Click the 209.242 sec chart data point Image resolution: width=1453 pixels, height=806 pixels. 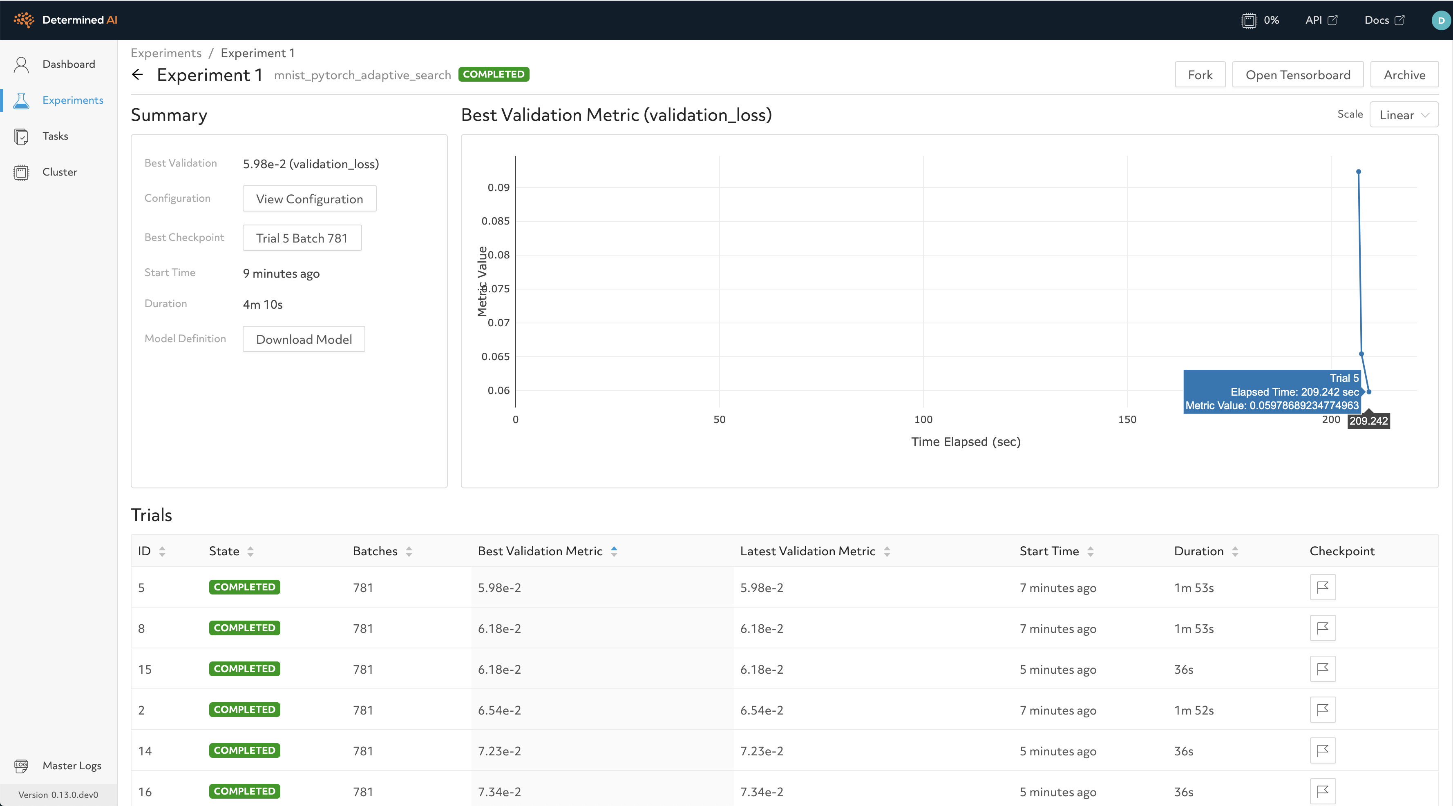pyautogui.click(x=1369, y=392)
